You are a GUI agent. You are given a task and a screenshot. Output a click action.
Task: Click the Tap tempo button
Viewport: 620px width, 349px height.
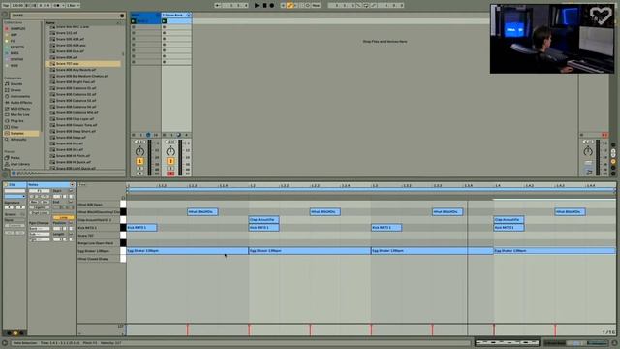6,5
